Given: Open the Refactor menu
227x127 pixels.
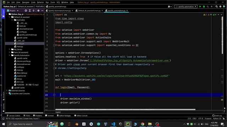Looking at the screenshot, I should pyautogui.click(x=40, y=2).
